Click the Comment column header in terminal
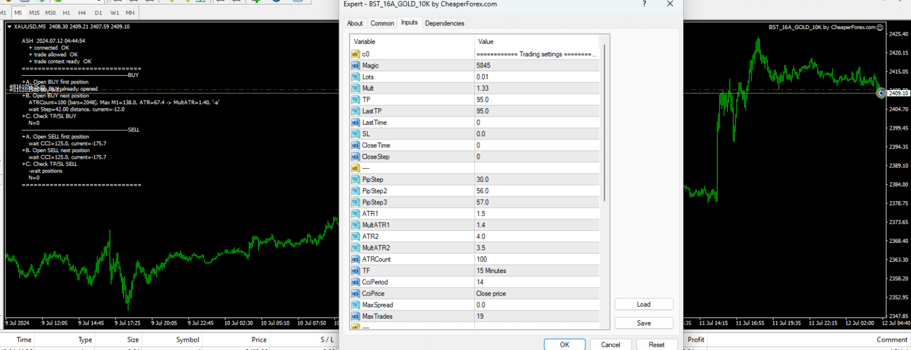Screen dimensions: 911x350 coord(893,340)
